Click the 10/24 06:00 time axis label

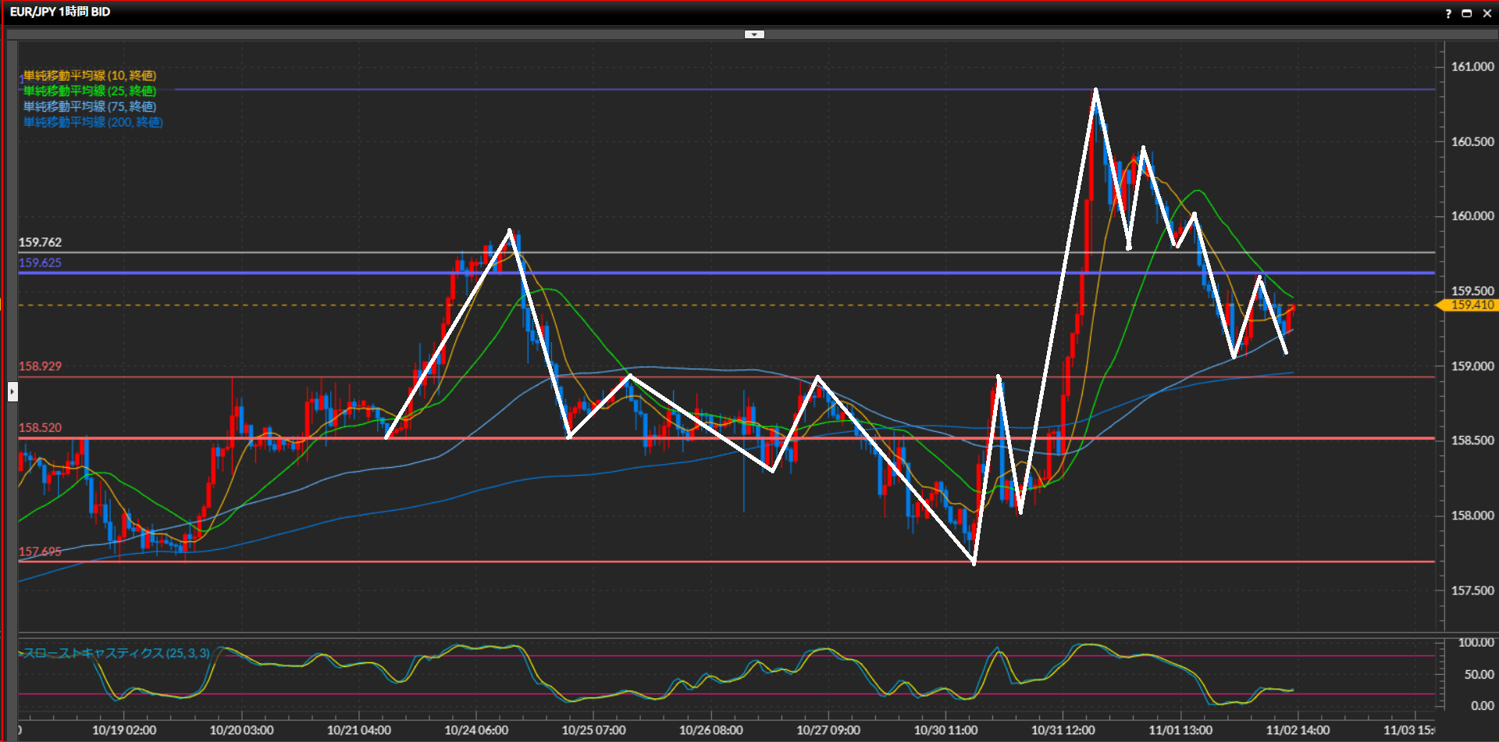tap(476, 730)
